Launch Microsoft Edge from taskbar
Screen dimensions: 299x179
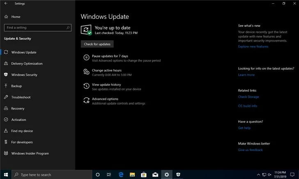coord(121,174)
